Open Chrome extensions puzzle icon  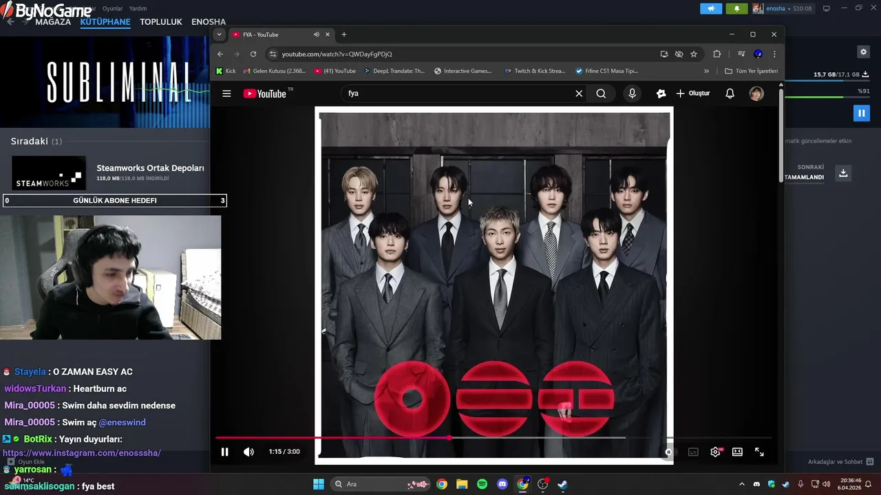click(x=717, y=54)
